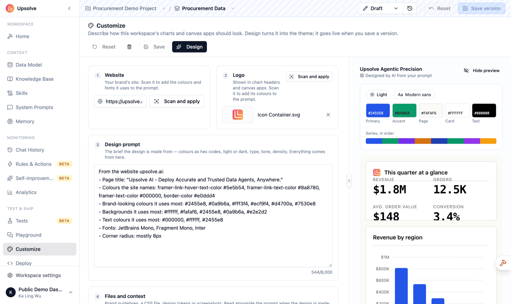Viewport: 511px width, 304px height.
Task: View Chat History
Action: (40, 150)
